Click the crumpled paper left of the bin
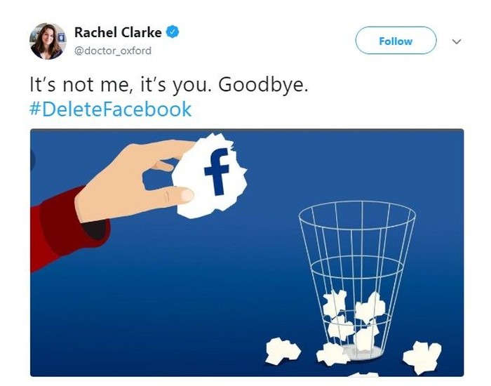Viewport: 491px width, 386px height. tap(283, 350)
